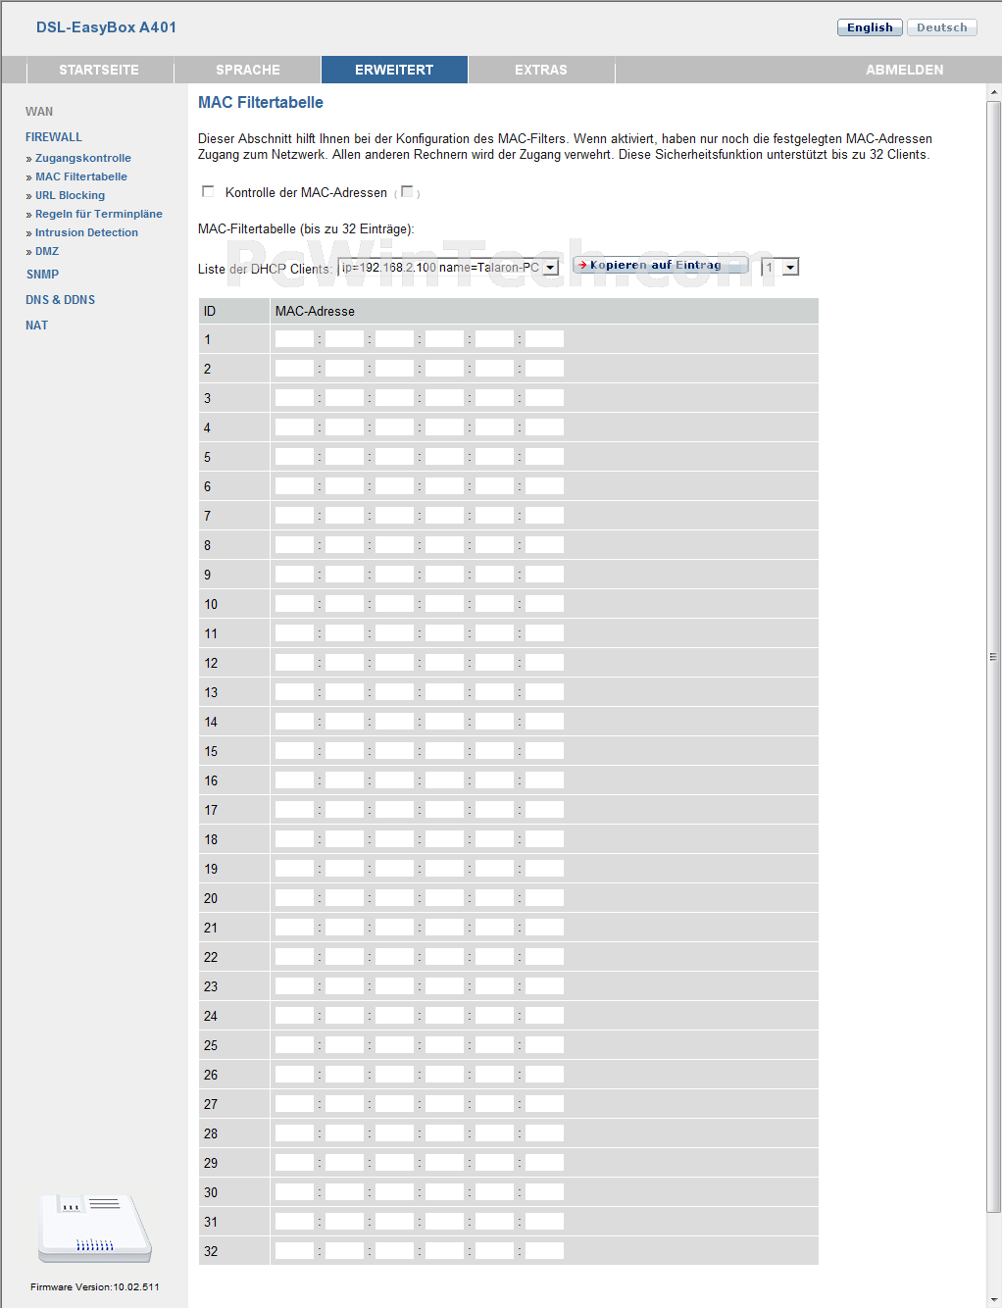Open the STARTSEITE tab
Viewport: 1002px width, 1308px height.
pyautogui.click(x=99, y=70)
